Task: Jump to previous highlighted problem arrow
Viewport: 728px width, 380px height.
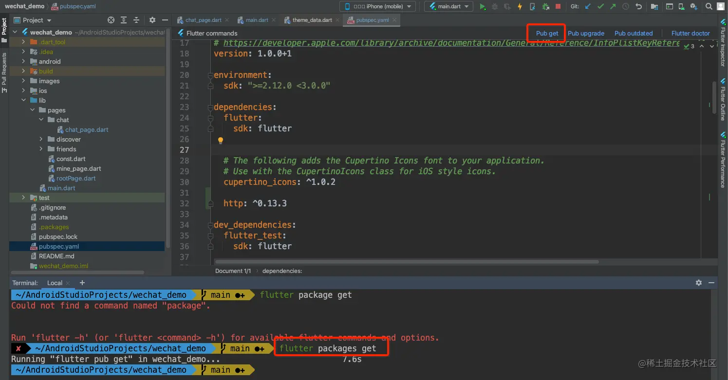Action: pyautogui.click(x=702, y=46)
